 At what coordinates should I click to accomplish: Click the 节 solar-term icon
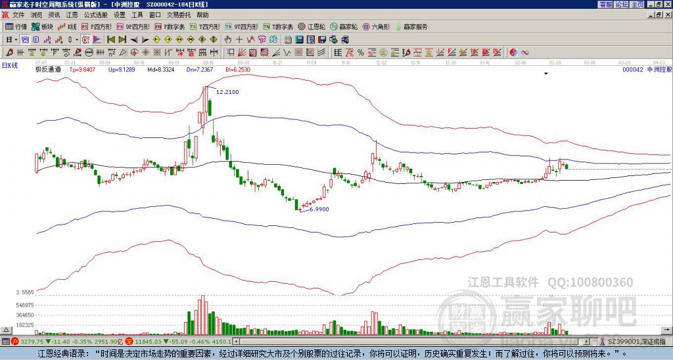click(x=262, y=39)
